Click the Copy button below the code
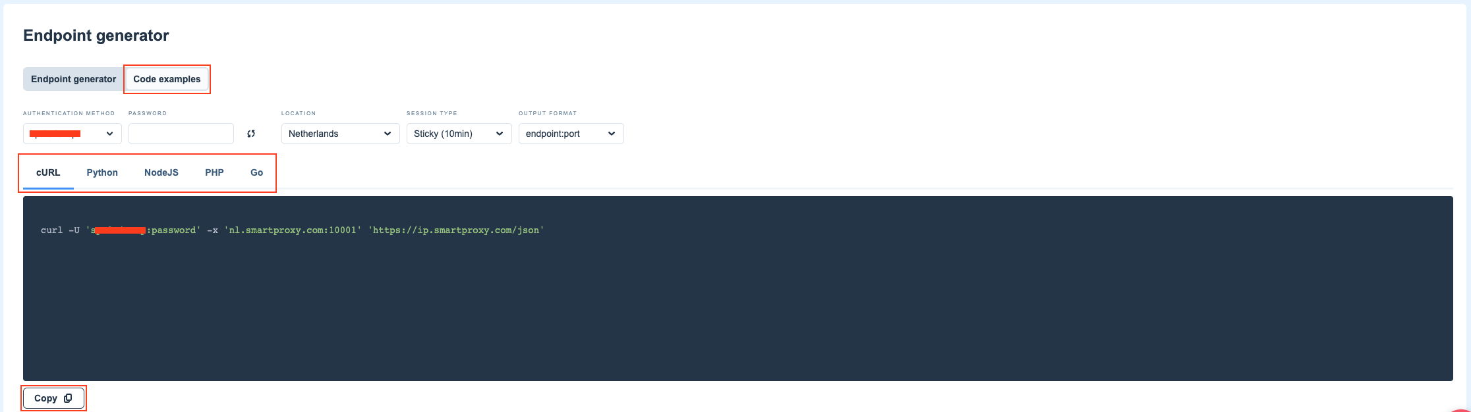The height and width of the screenshot is (412, 1471). (x=53, y=398)
